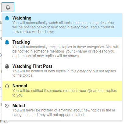This screenshot has width=125, height=124.
Task: Select Muted to silence category
Action: point(62,111)
